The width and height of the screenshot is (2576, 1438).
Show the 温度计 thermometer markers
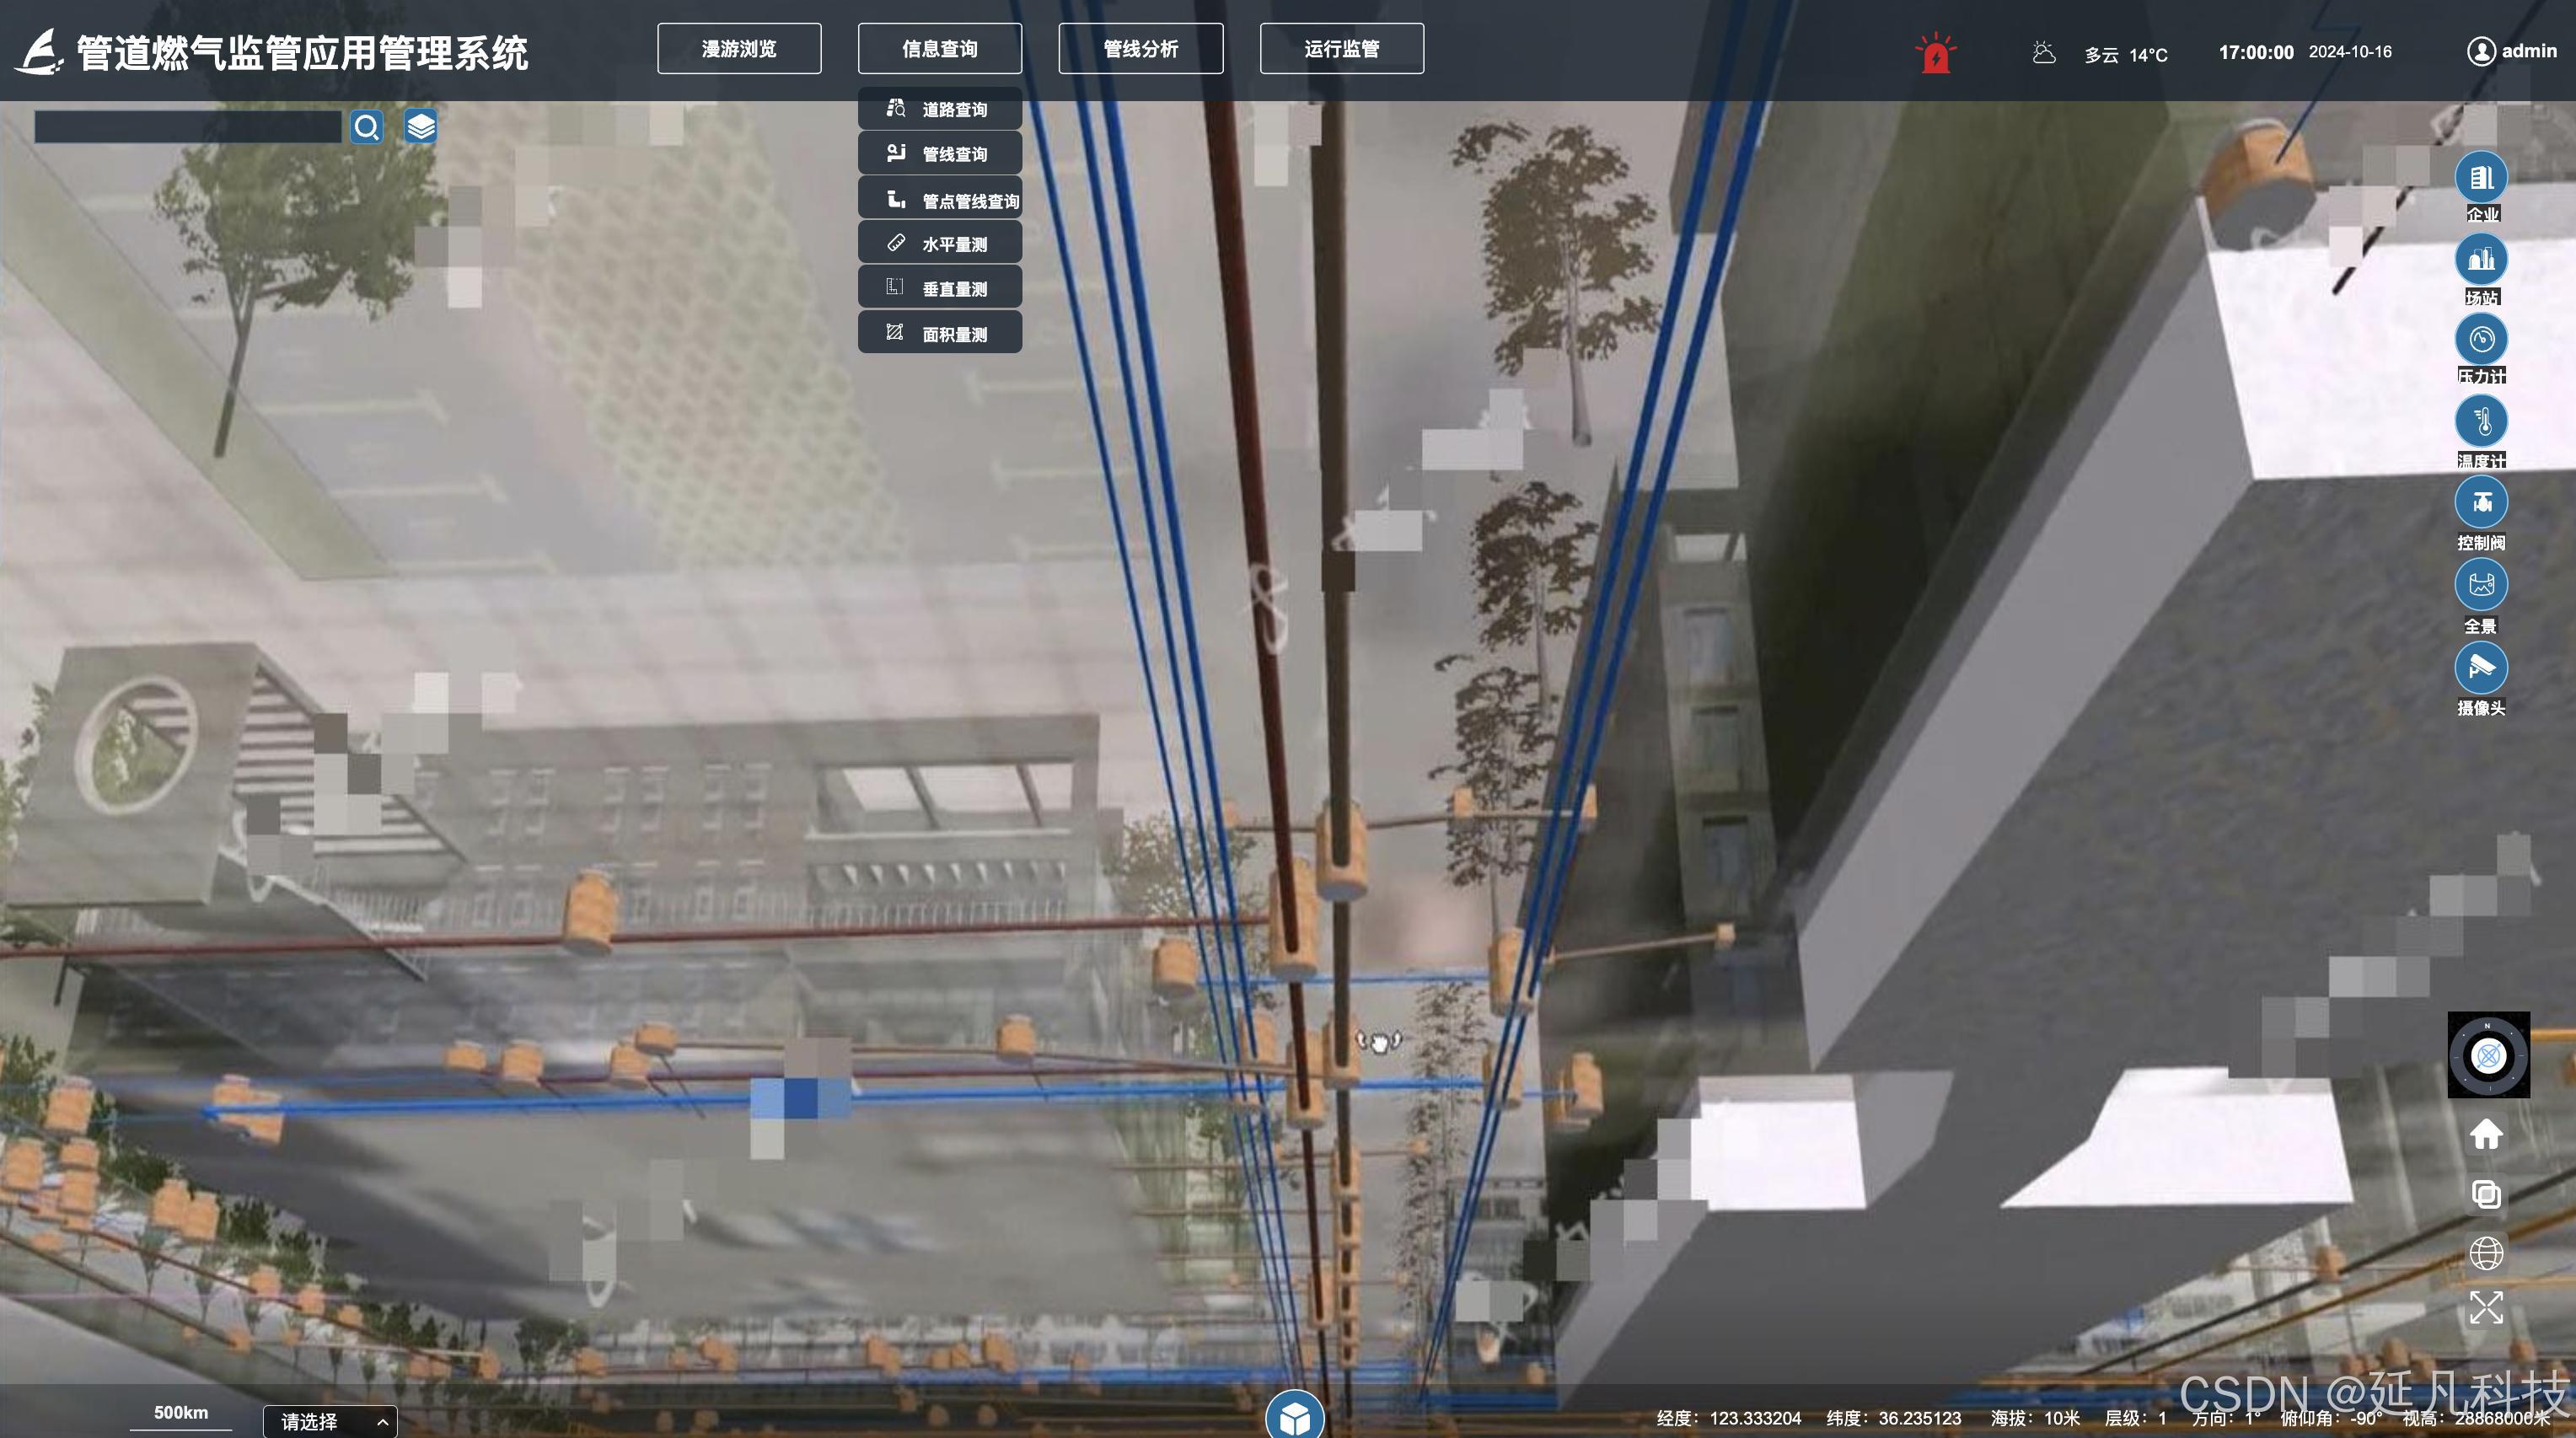[x=2481, y=421]
